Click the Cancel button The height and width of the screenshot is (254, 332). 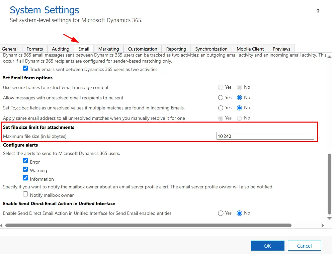point(304,246)
